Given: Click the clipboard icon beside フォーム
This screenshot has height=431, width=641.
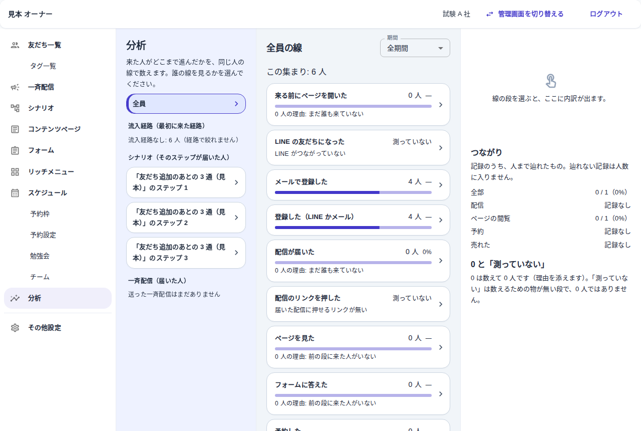Looking at the screenshot, I should point(15,150).
